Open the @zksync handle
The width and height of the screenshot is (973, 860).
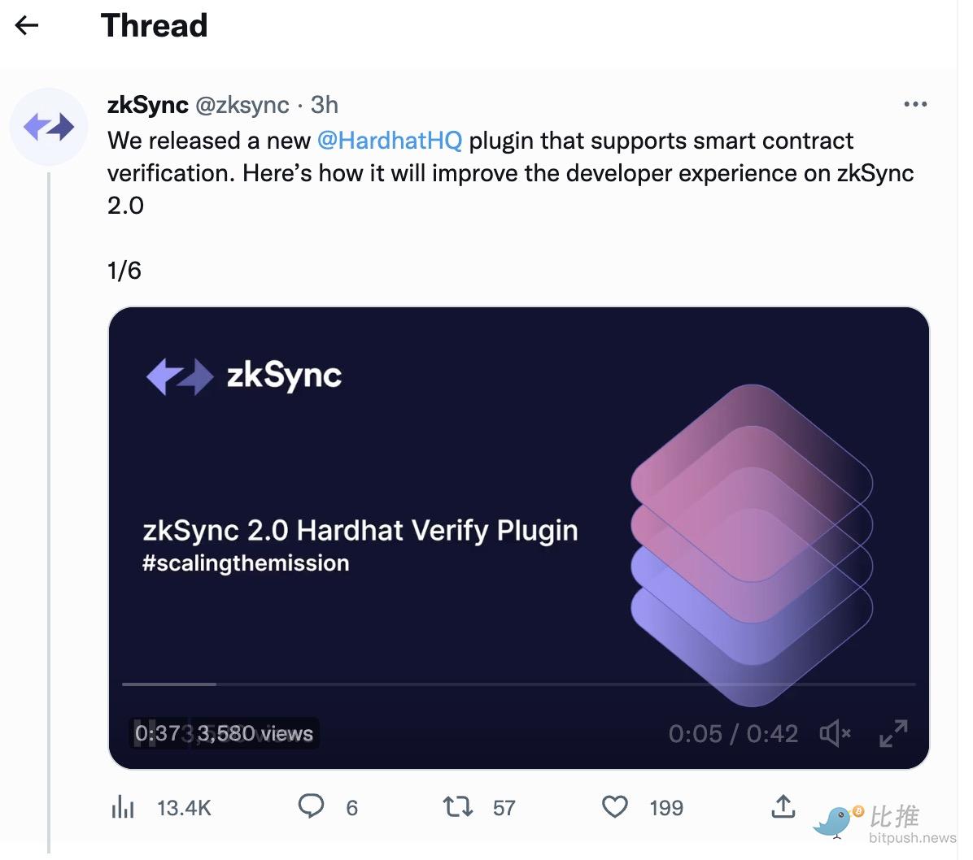[x=242, y=105]
